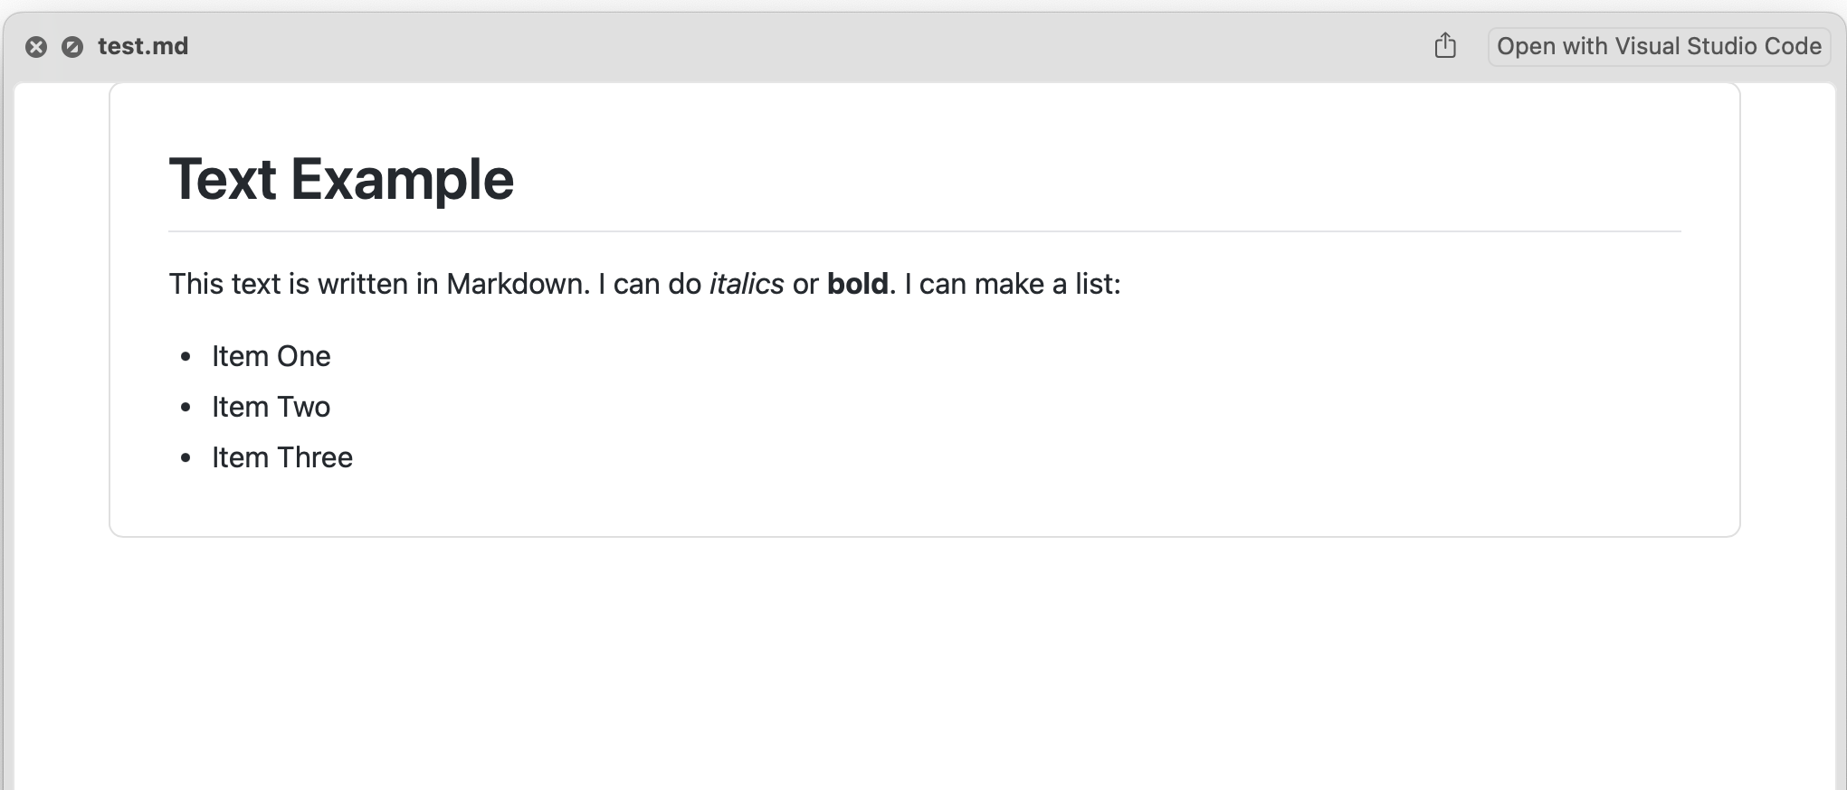Click the bullet beside Item Two
This screenshot has width=1847, height=790.
[186, 408]
